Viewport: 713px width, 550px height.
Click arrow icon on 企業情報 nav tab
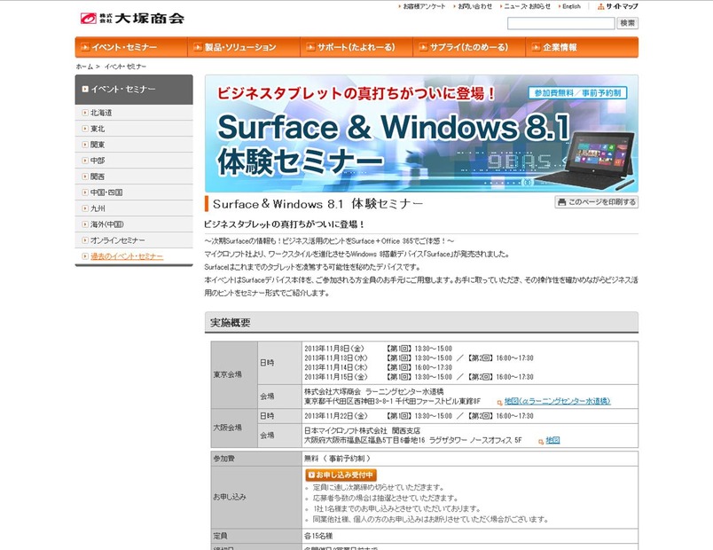(x=537, y=47)
